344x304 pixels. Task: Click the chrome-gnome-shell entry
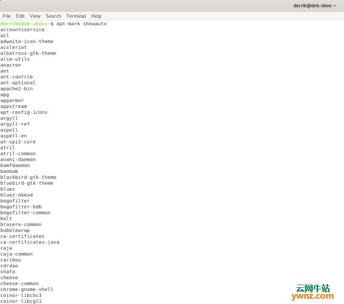click(x=27, y=289)
